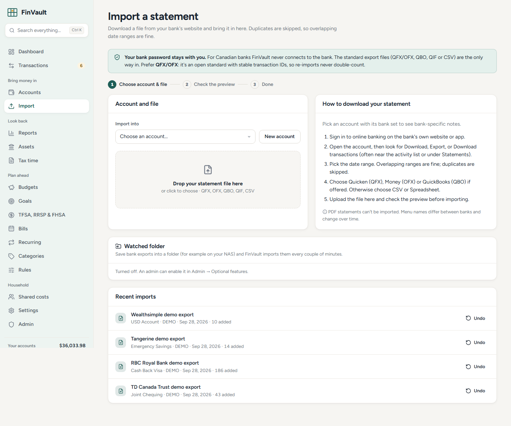Click the Ctrl K shortcut hint
The height and width of the screenshot is (426, 511).
77,30
